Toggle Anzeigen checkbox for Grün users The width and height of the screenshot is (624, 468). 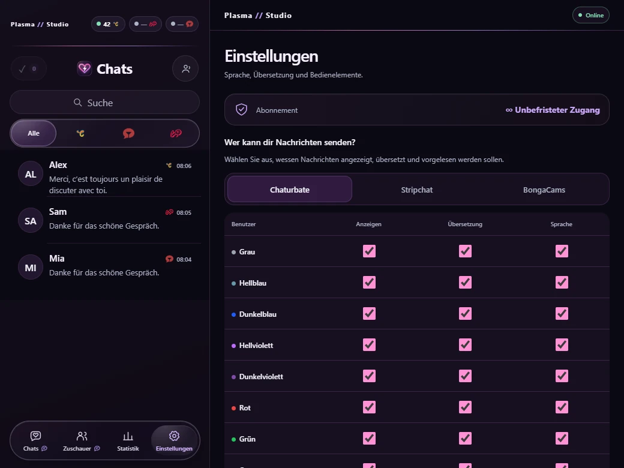pos(369,438)
